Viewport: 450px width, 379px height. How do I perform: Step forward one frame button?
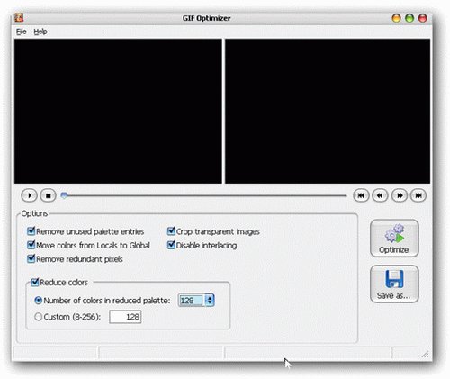400,195
